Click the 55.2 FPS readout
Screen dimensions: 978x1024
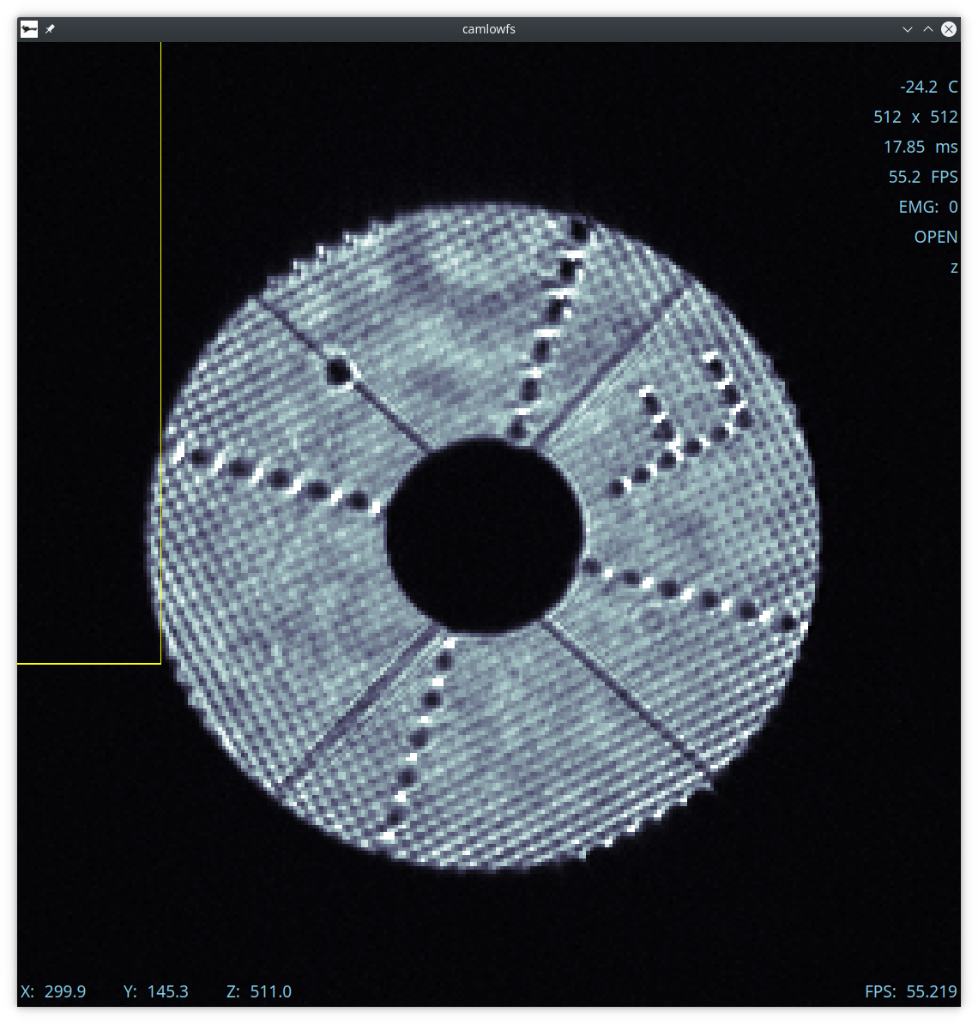tap(922, 177)
